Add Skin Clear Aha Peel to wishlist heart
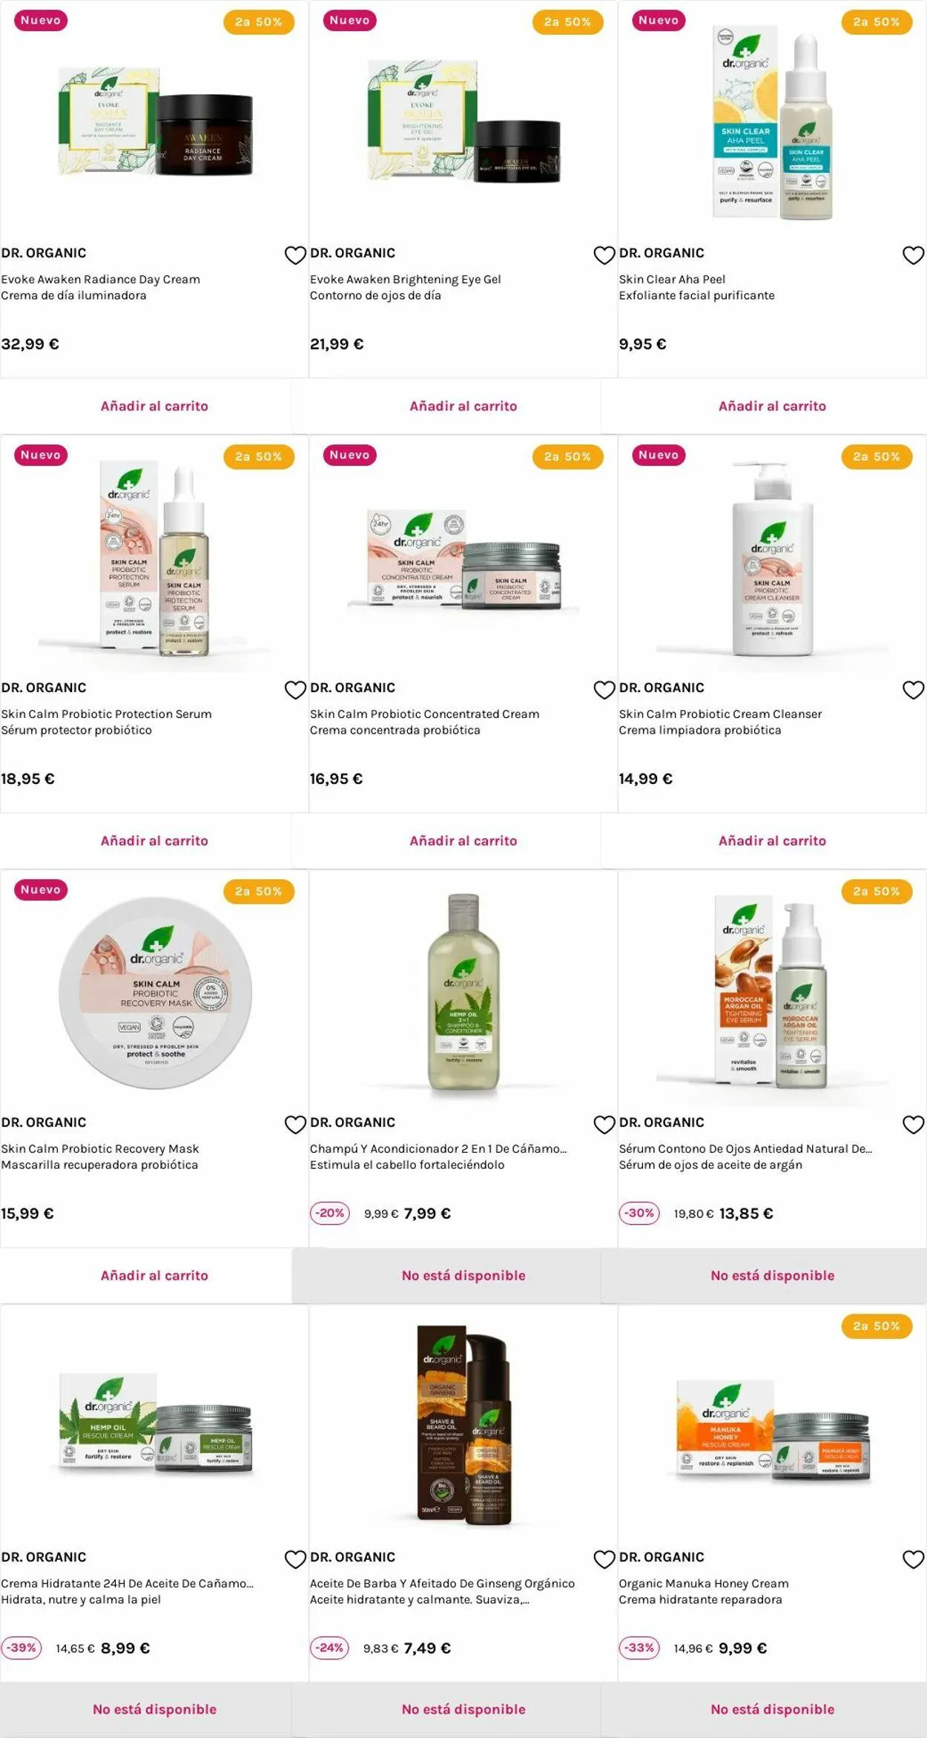 (x=913, y=255)
